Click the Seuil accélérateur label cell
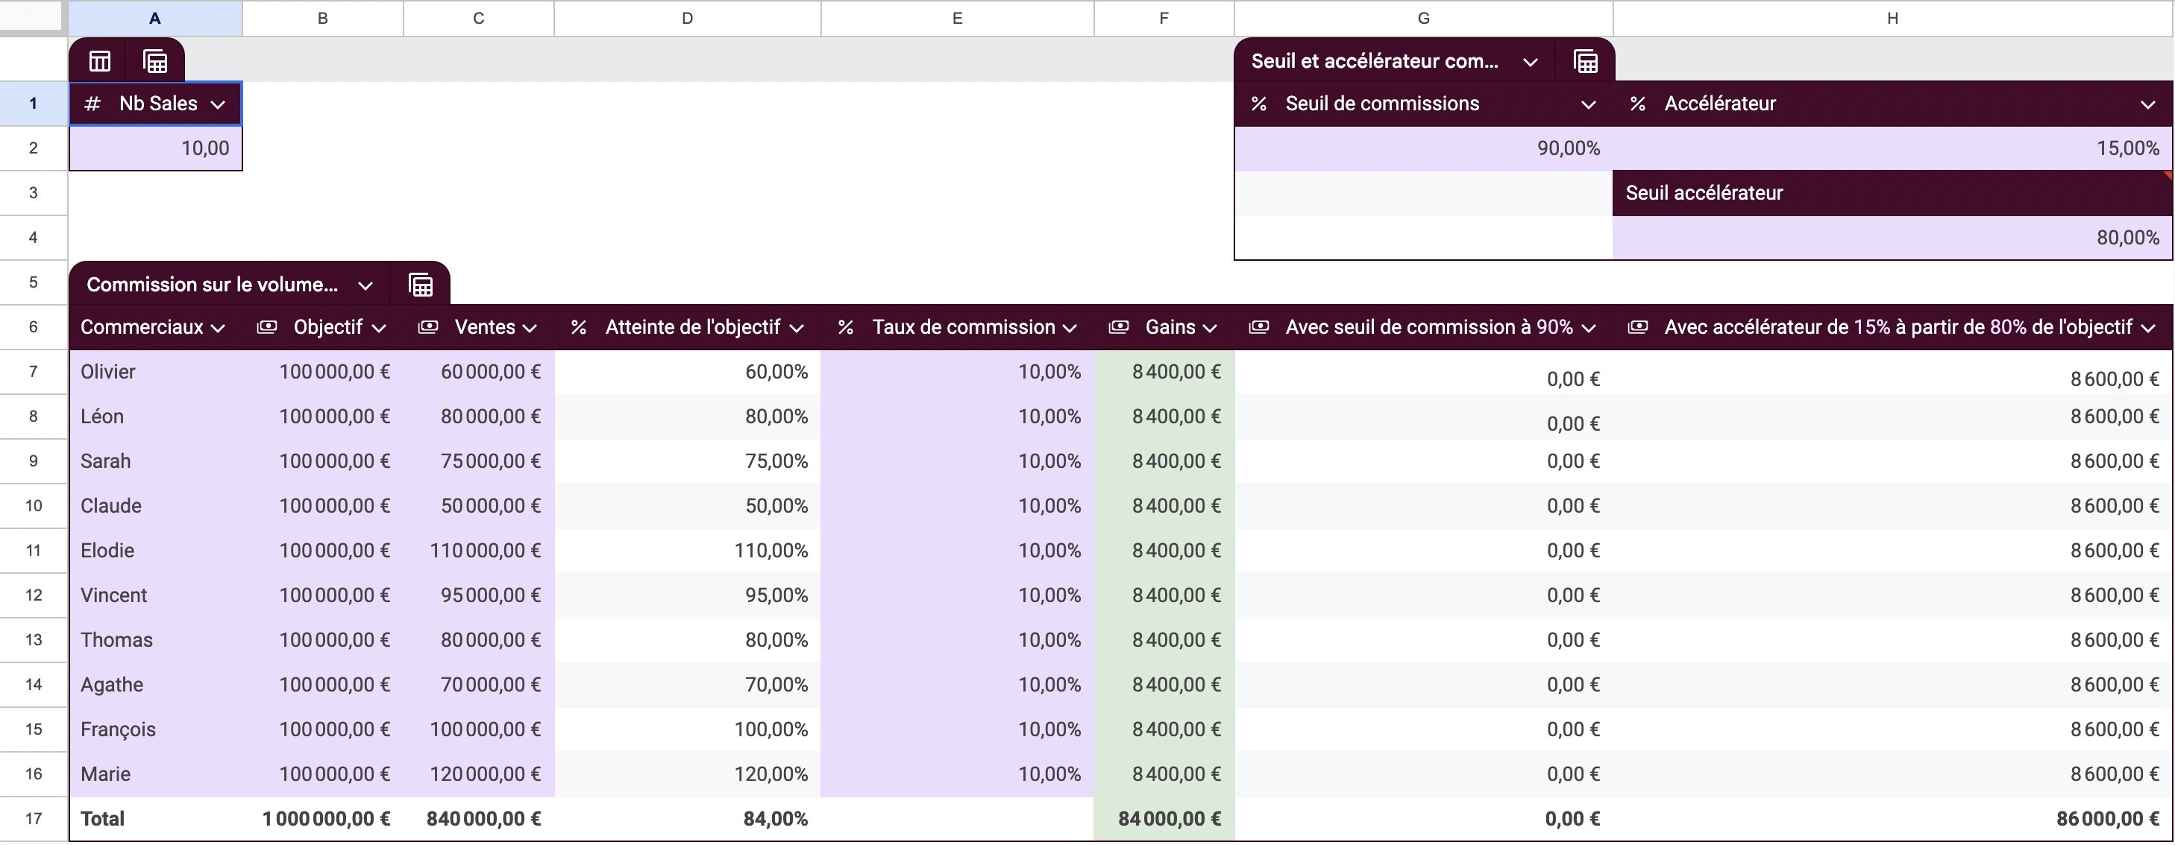This screenshot has width=2175, height=845. pyautogui.click(x=1892, y=193)
